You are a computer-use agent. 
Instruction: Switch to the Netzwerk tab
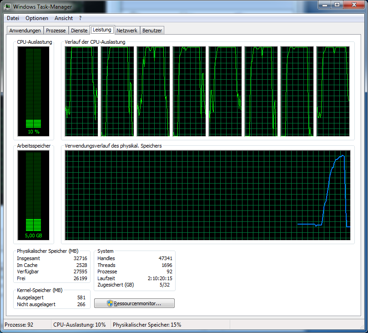click(127, 31)
